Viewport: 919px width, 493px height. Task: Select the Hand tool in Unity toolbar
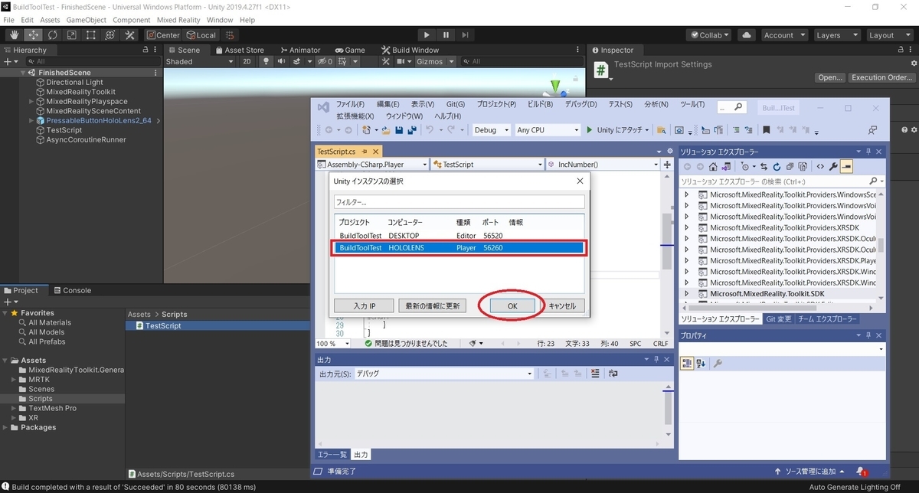pyautogui.click(x=14, y=35)
